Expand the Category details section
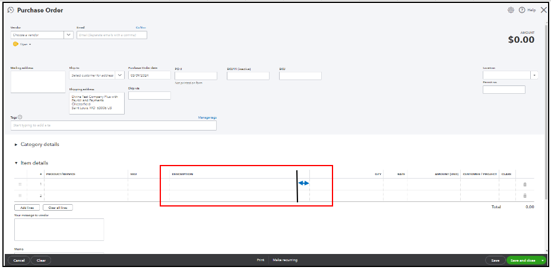Viewport: 551px width, 270px height. (x=16, y=144)
